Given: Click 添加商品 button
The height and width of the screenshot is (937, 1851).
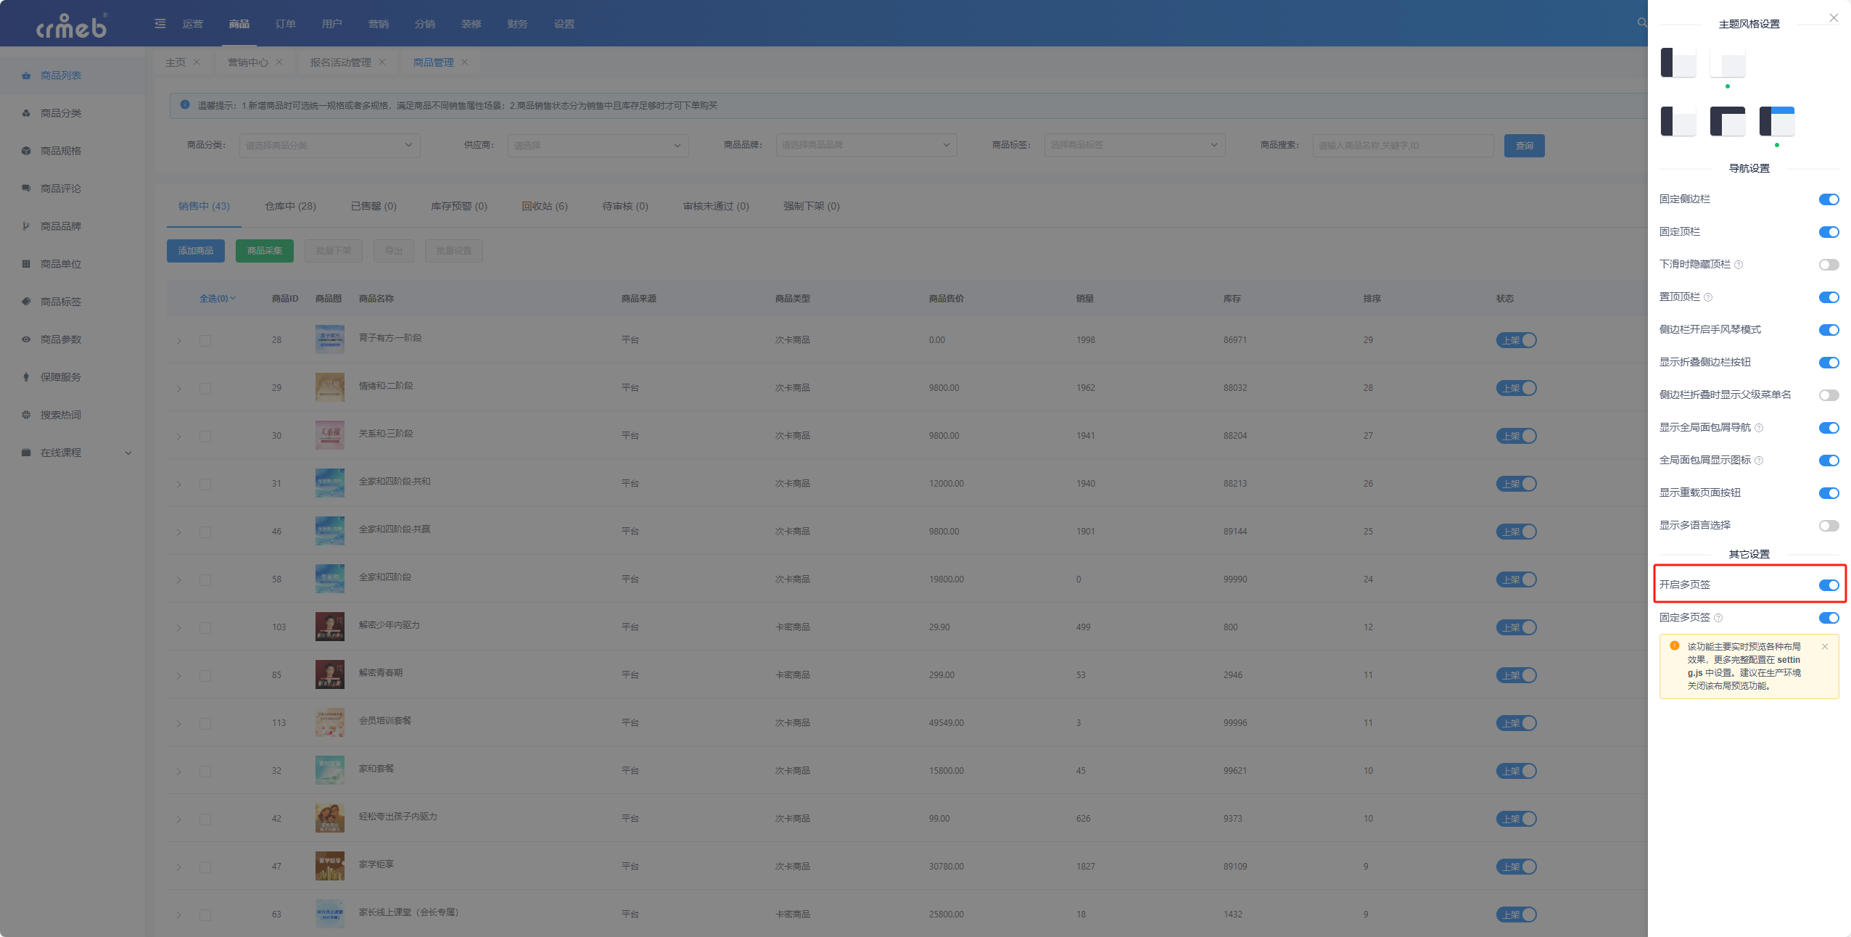Looking at the screenshot, I should pyautogui.click(x=196, y=251).
